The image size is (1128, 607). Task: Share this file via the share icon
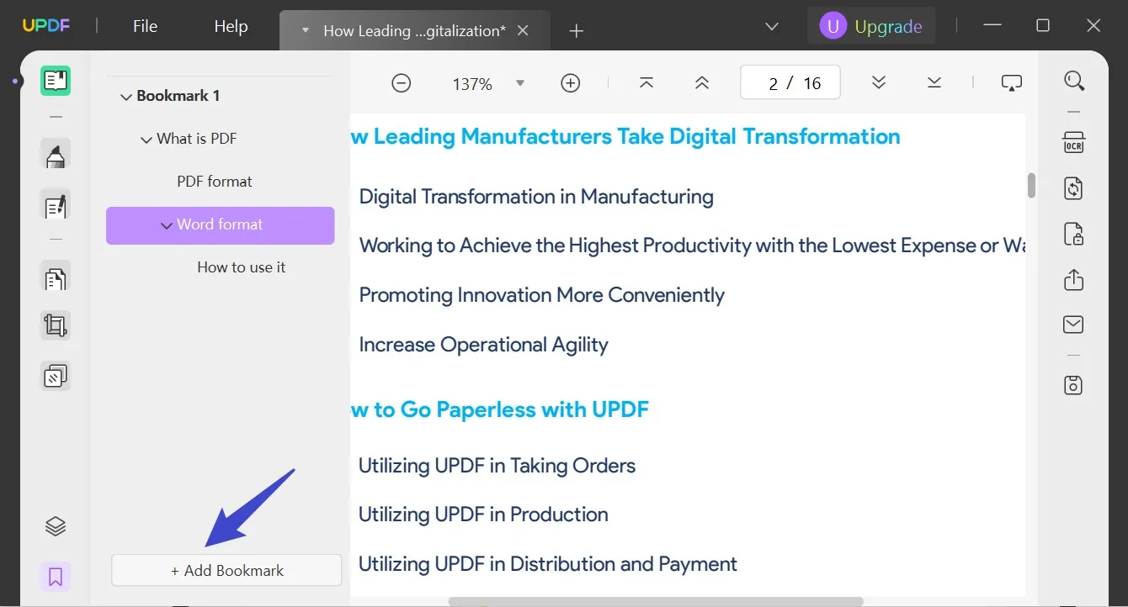pos(1073,279)
